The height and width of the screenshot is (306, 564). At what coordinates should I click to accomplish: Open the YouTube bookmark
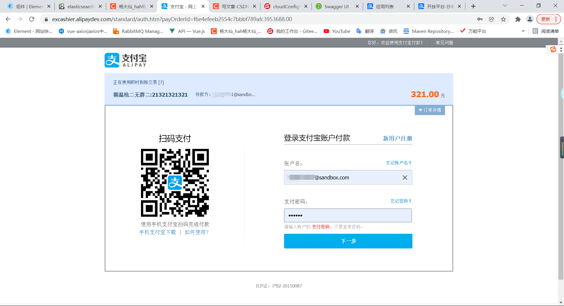pos(337,31)
